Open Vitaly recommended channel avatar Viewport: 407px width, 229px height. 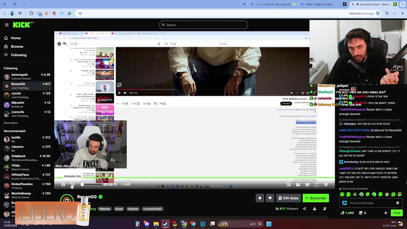coord(7,167)
